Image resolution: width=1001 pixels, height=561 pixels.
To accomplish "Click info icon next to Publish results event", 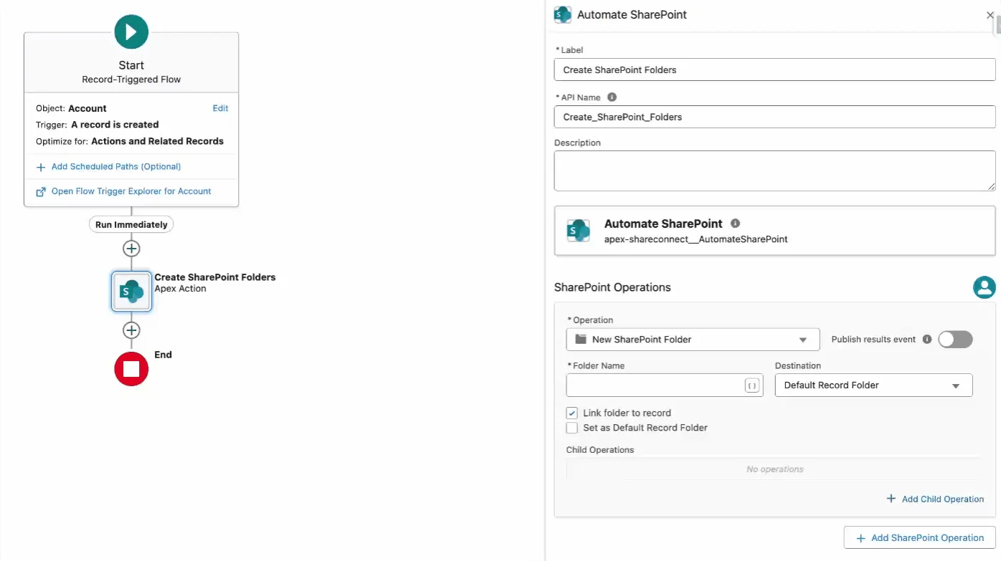I will tap(927, 339).
